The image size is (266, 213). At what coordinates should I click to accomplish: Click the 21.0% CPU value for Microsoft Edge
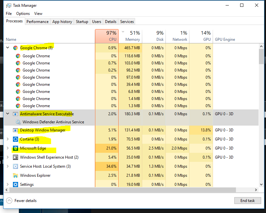point(107,148)
